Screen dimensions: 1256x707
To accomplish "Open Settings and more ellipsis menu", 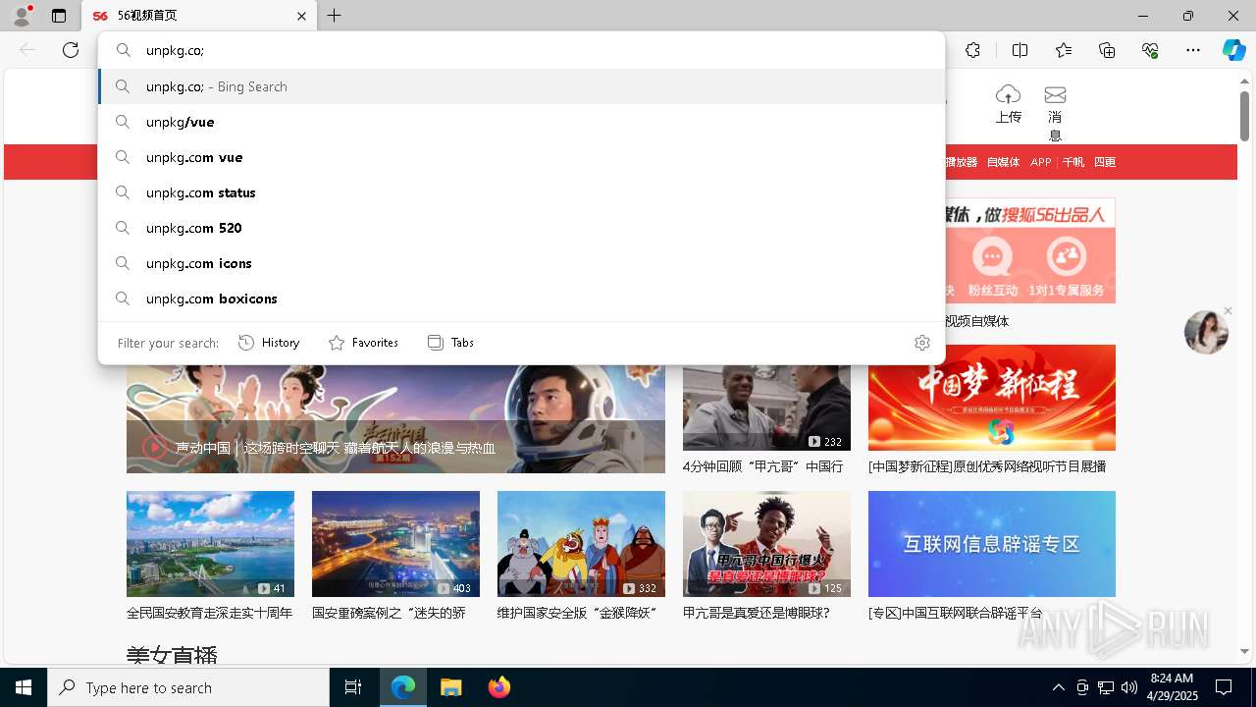I will click(x=1193, y=50).
